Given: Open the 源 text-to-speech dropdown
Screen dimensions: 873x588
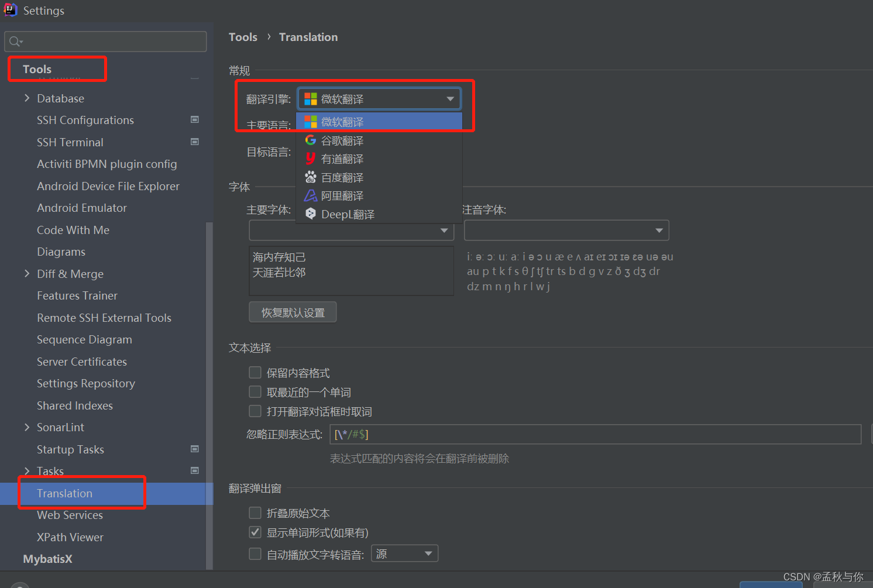Looking at the screenshot, I should click(404, 553).
